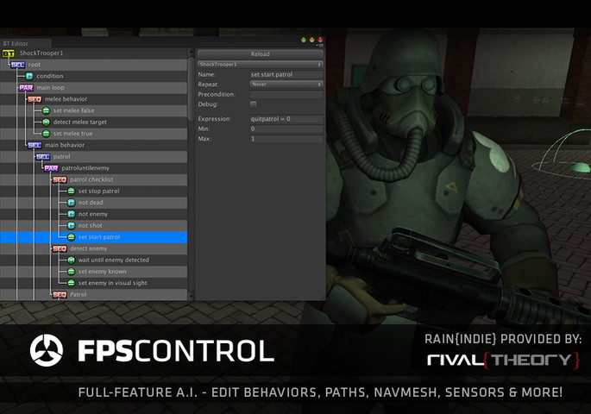Image resolution: width=591 pixels, height=414 pixels.
Task: Click the Max value field
Action: click(286, 139)
